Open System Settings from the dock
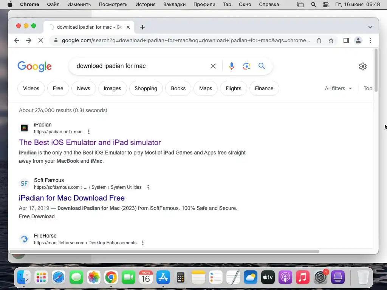This screenshot has width=387, height=290. [x=320, y=278]
